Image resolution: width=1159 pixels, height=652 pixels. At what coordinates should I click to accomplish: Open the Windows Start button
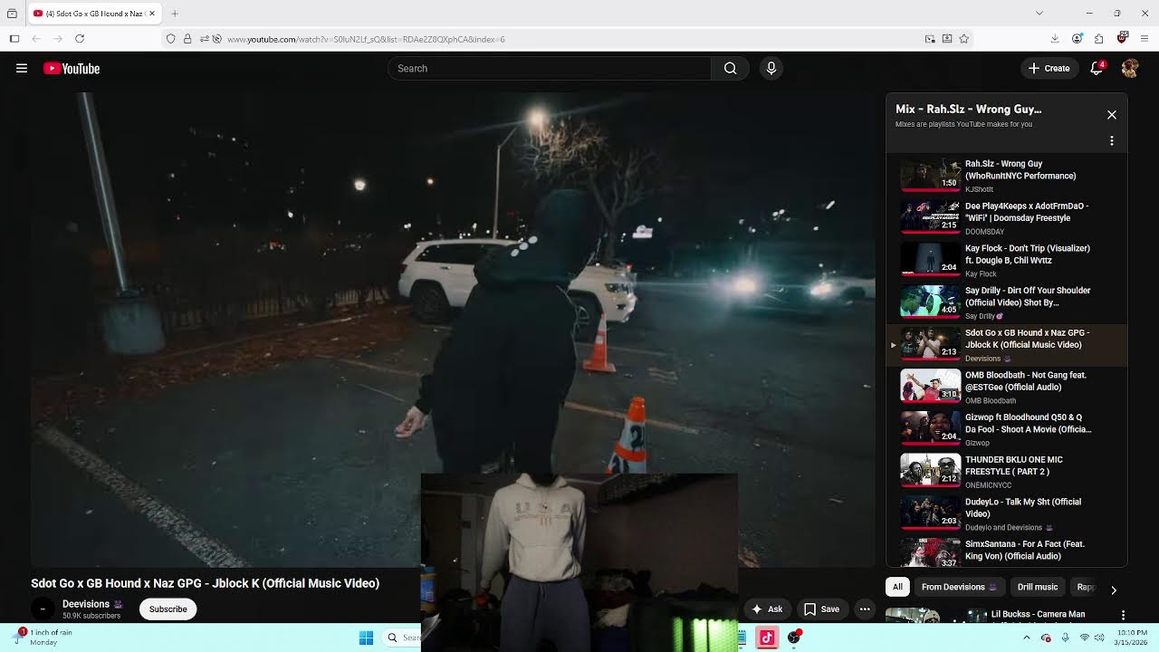coord(366,638)
